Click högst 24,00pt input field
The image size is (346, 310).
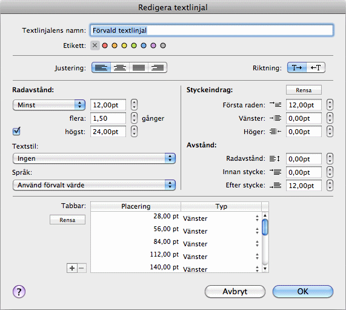coord(108,132)
